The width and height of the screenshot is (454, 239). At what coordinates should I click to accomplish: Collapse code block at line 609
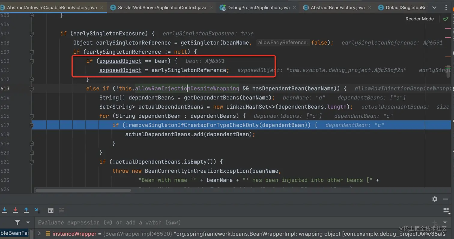point(32,52)
